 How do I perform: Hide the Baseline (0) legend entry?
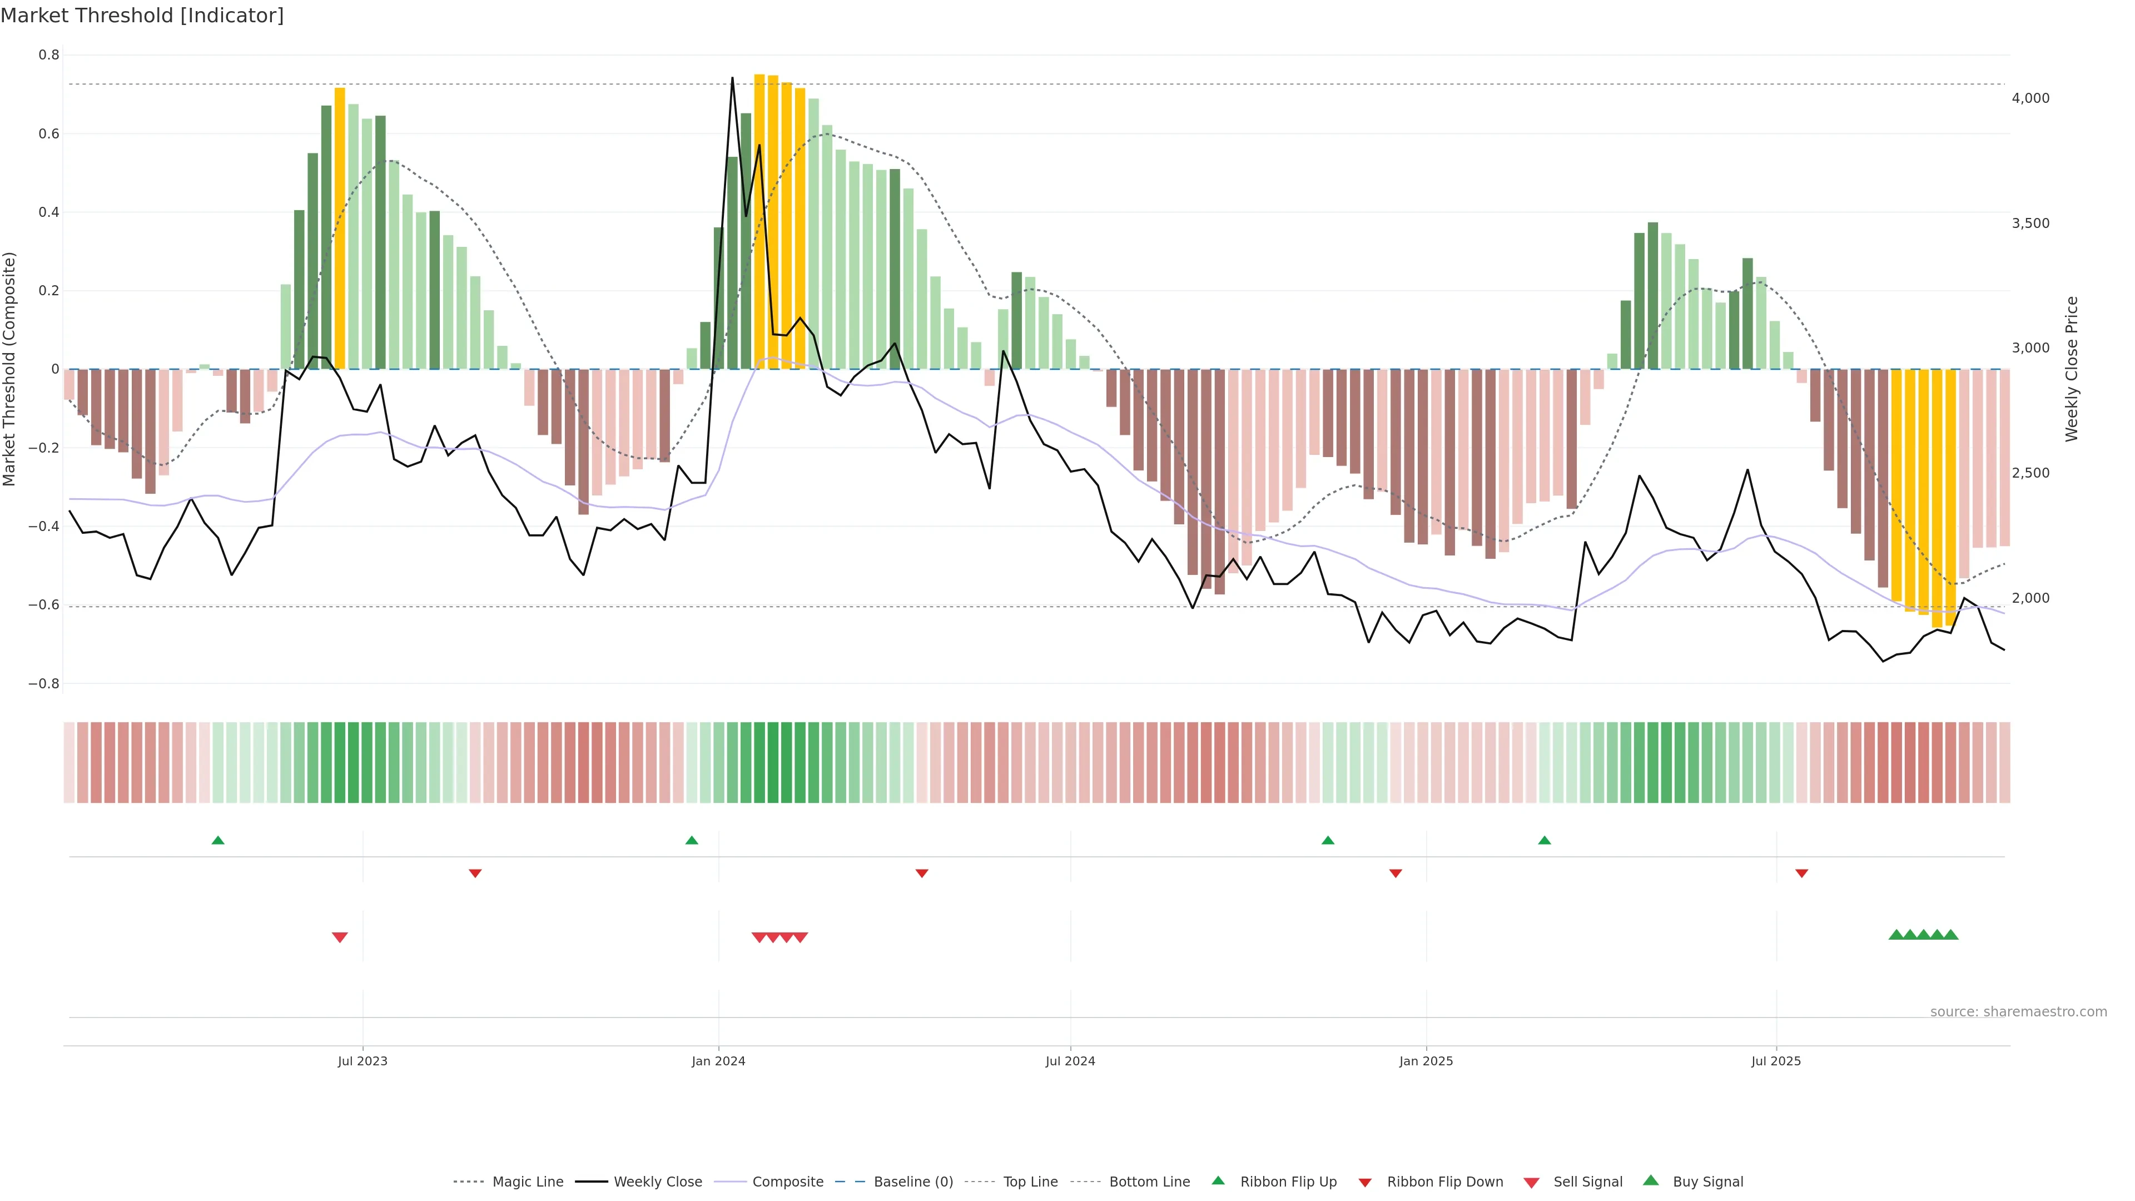pos(913,1182)
